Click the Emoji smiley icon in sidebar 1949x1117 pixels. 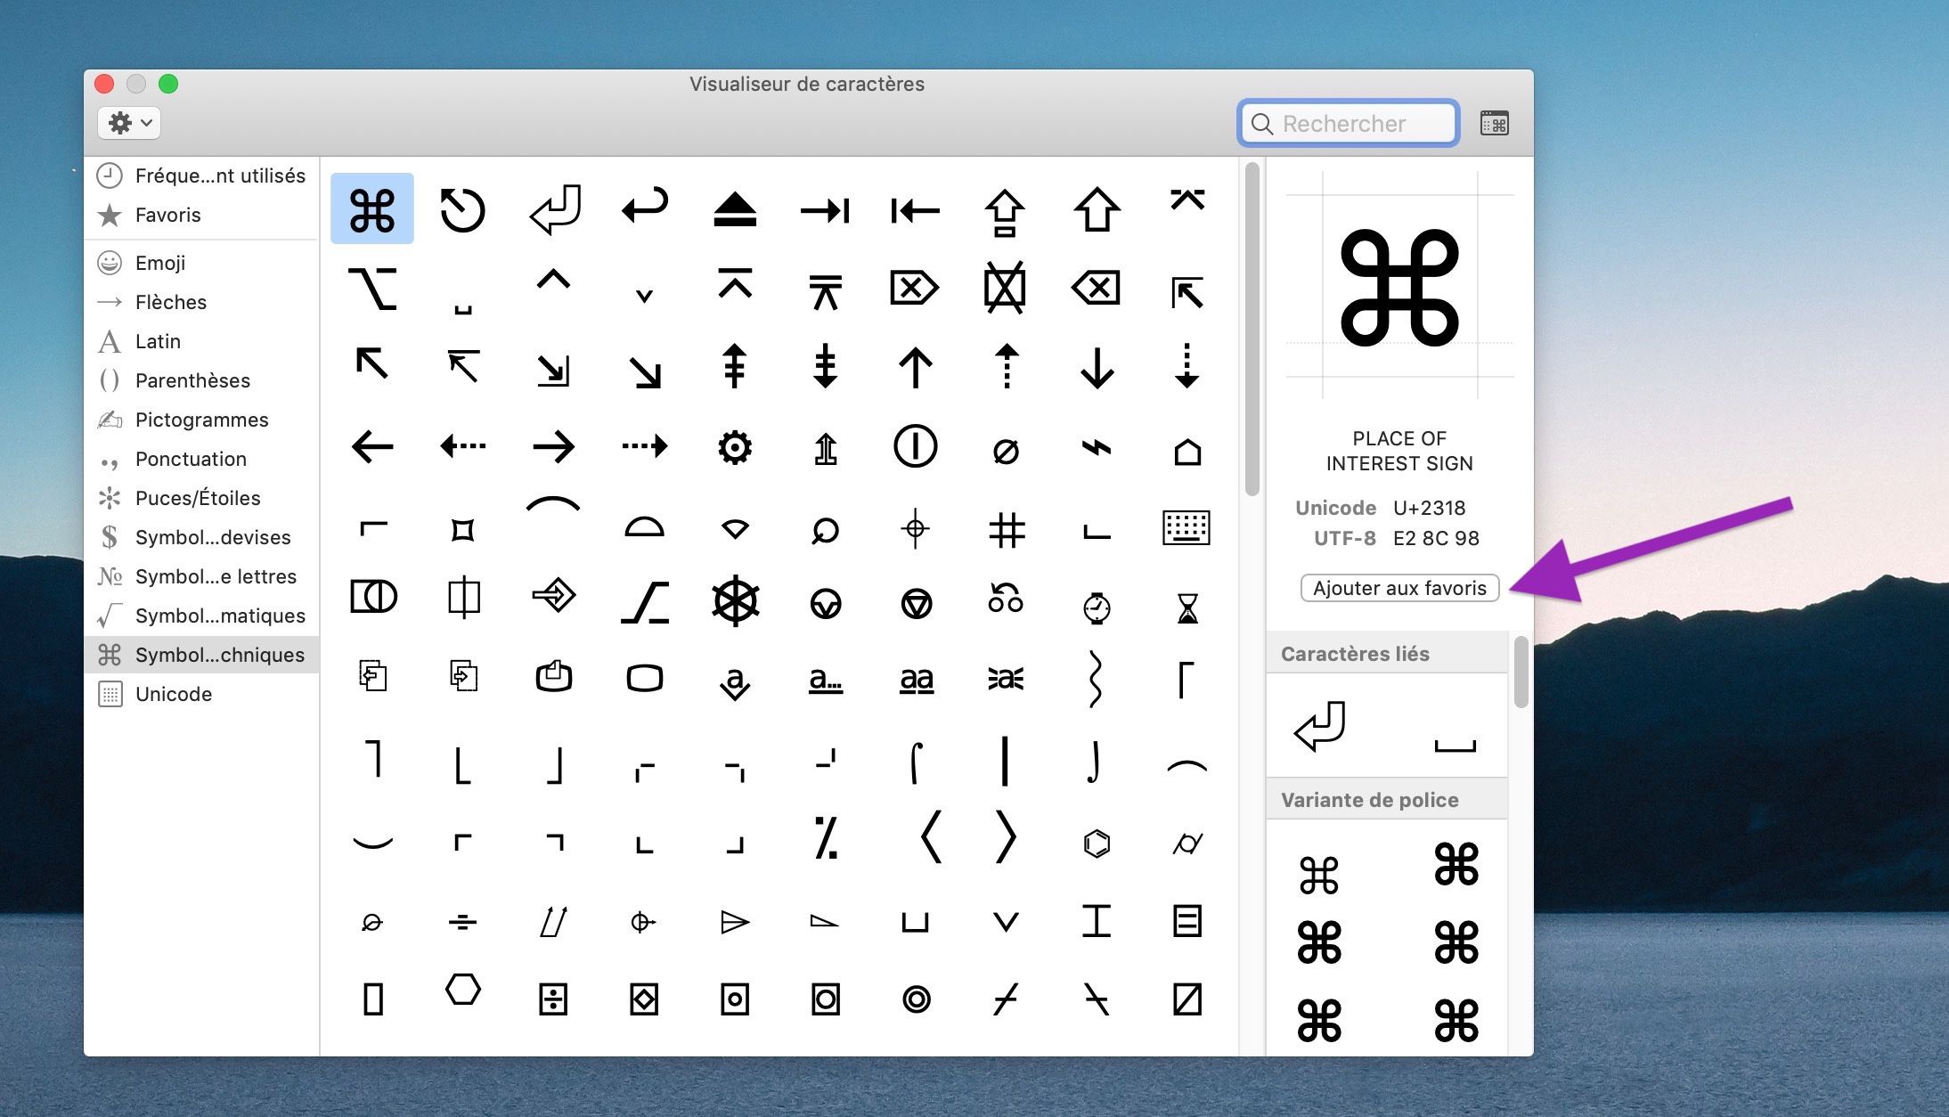point(109,263)
